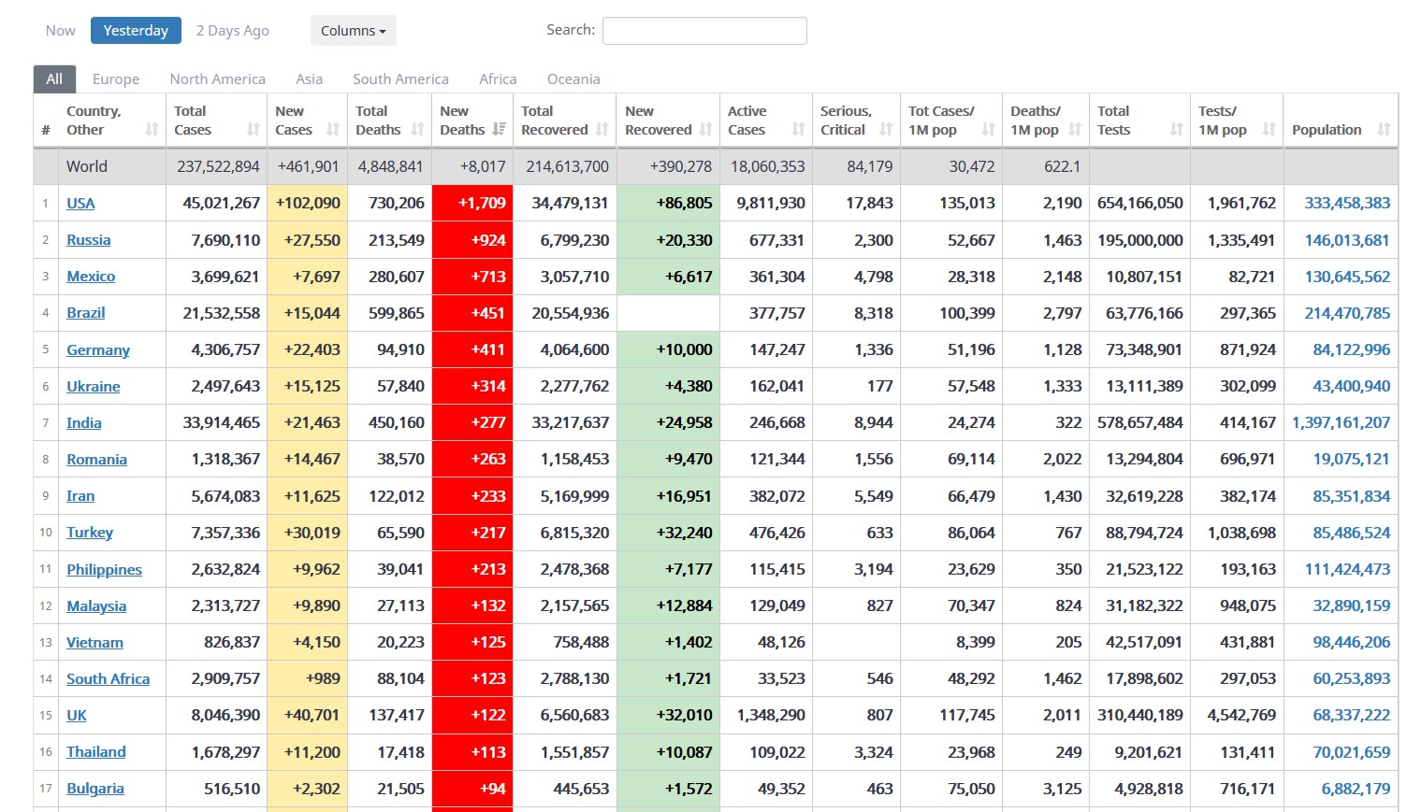Click the New Deaths descending sort icon
This screenshot has width=1407, height=812.
pyautogui.click(x=500, y=130)
